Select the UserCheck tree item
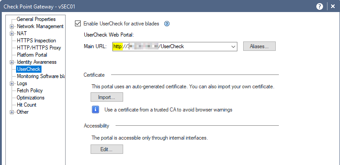The height and width of the screenshot is (165, 340). [29, 69]
